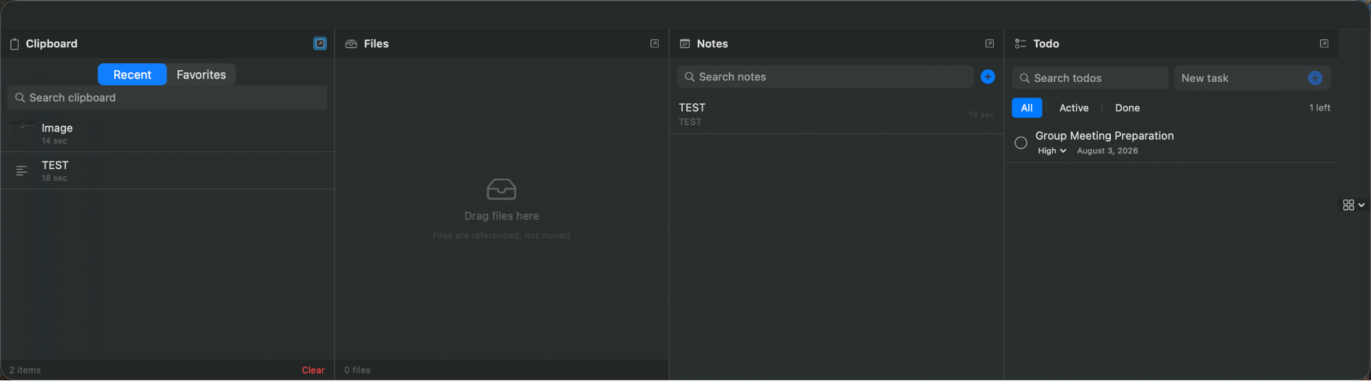Open the TEST note
The height and width of the screenshot is (381, 1371).
836,114
